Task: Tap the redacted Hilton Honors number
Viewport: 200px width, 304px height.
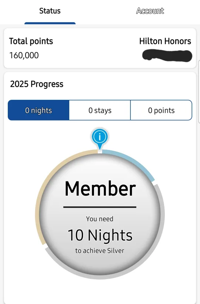Action: pos(167,56)
